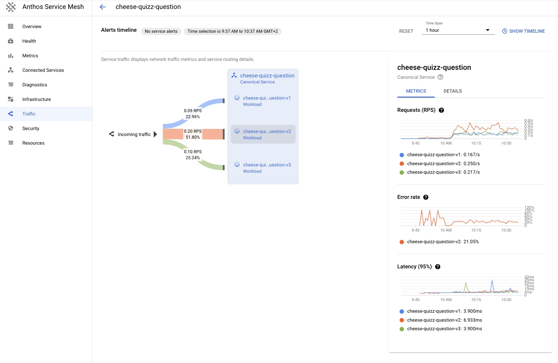Click the No service alerts chip
Image resolution: width=558 pixels, height=363 pixels.
coord(161,31)
